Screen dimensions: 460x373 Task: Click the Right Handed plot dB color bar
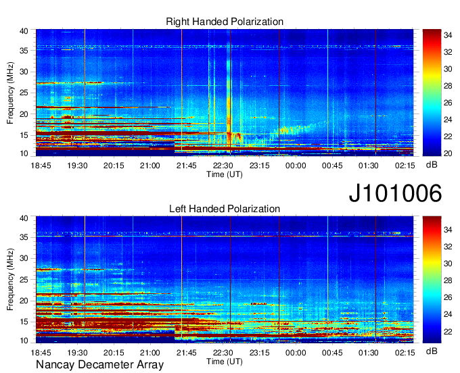(x=432, y=93)
